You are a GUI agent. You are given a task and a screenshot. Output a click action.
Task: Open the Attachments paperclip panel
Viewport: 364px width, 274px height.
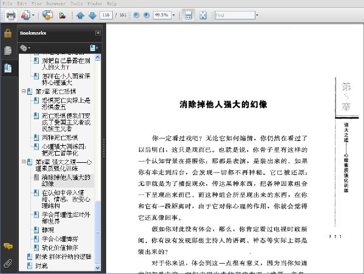pos(8,264)
